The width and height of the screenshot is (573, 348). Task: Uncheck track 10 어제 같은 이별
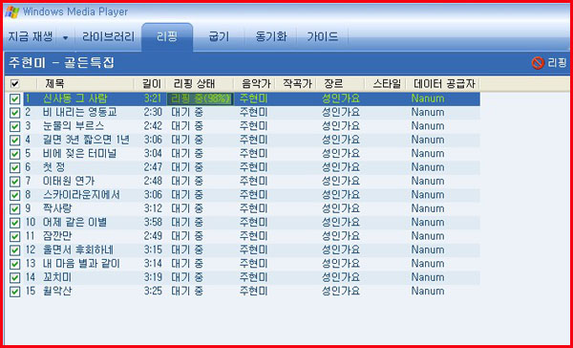[x=14, y=223]
